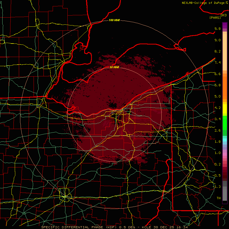Click the 4.2 scale value

click(218, 108)
